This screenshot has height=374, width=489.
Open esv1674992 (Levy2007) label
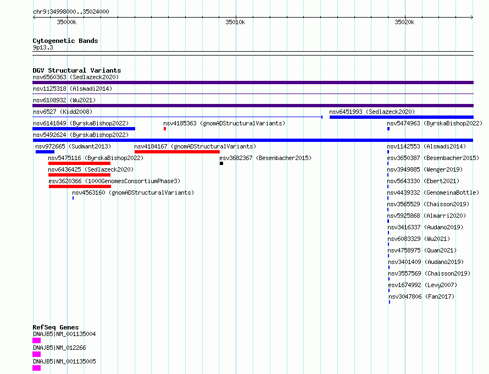coord(423,285)
